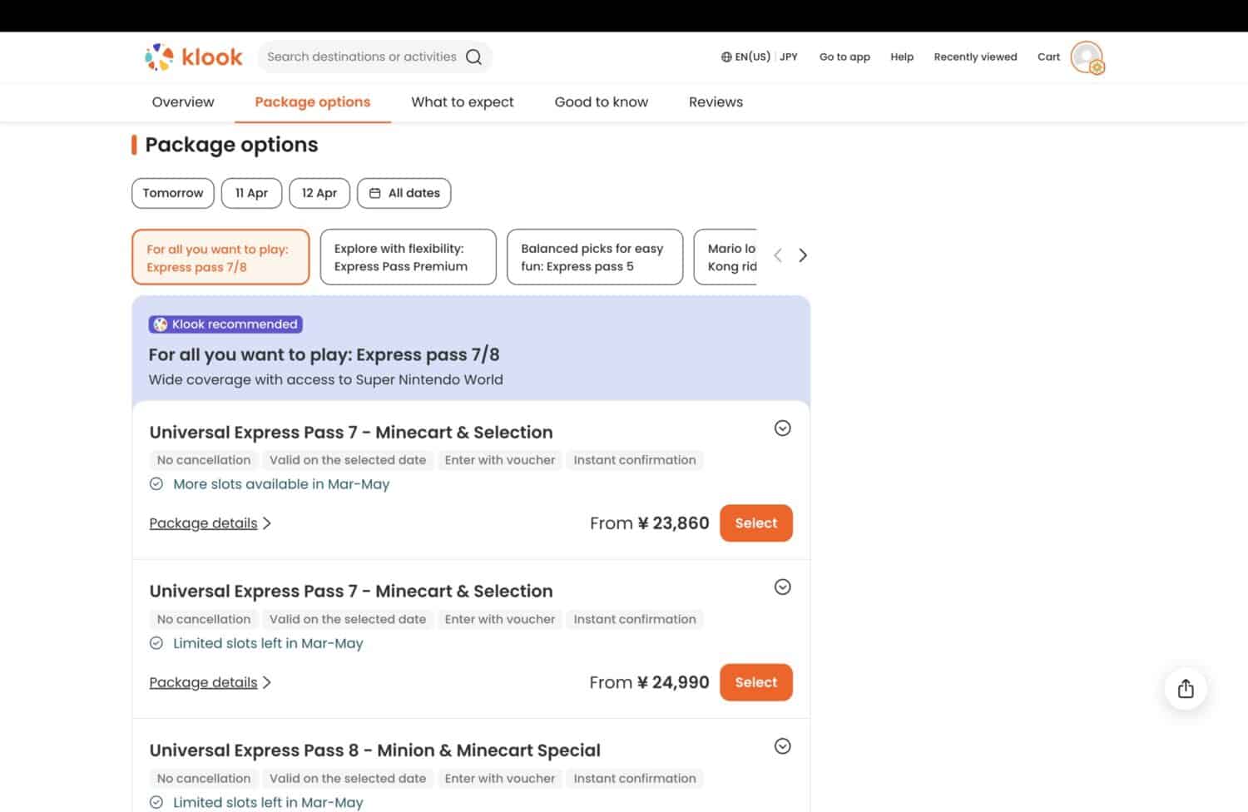The width and height of the screenshot is (1248, 812).
Task: Click Go to app link
Action: [844, 57]
